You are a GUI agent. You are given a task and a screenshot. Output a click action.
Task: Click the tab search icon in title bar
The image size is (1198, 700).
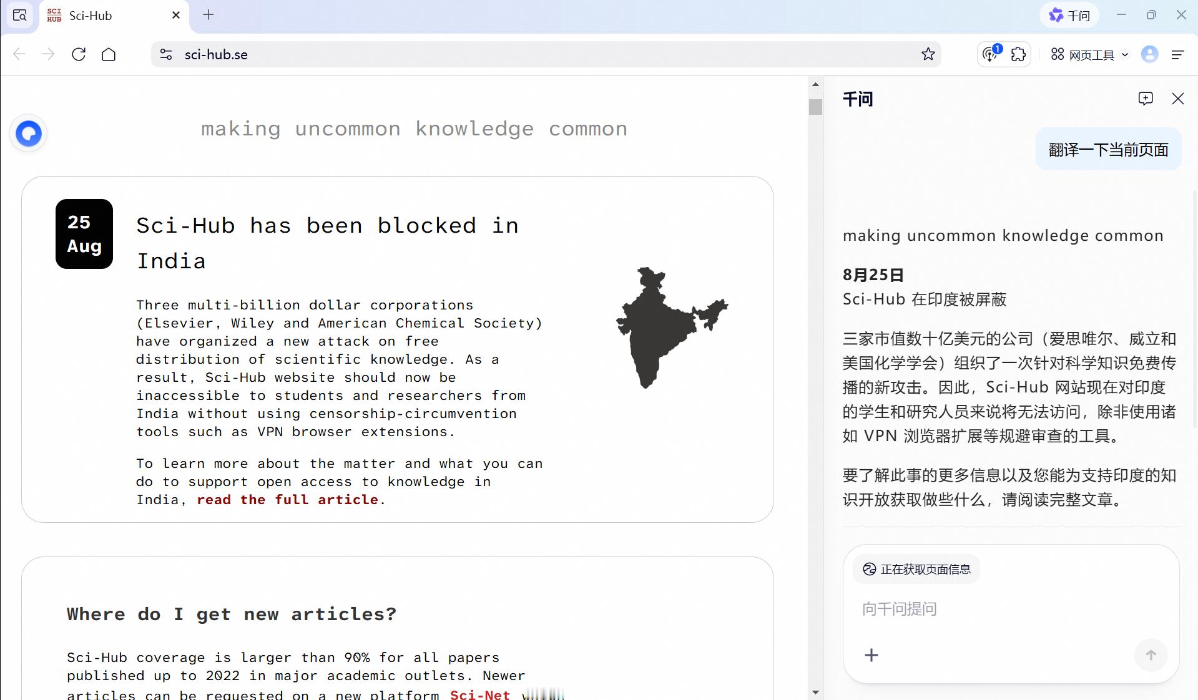pos(20,16)
